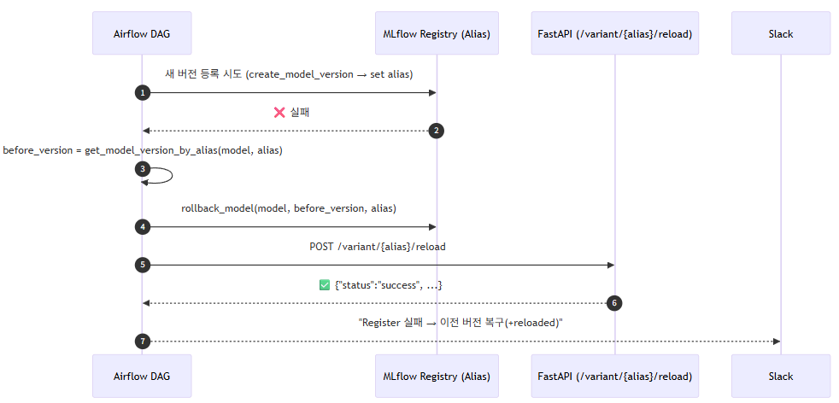Image resolution: width=839 pixels, height=403 pixels.
Task: Click the sequence number 4 marker
Action: [x=143, y=227]
